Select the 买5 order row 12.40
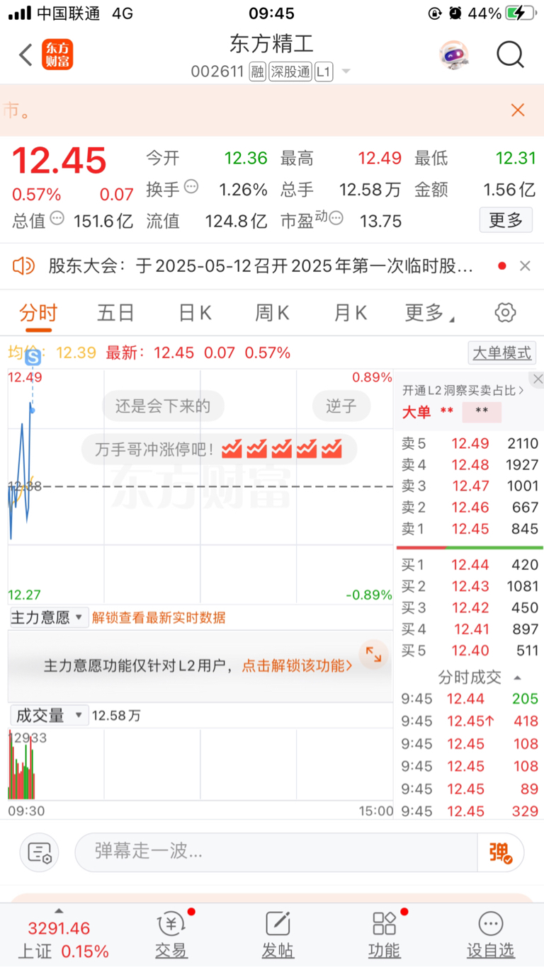This screenshot has width=544, height=967. coord(470,651)
